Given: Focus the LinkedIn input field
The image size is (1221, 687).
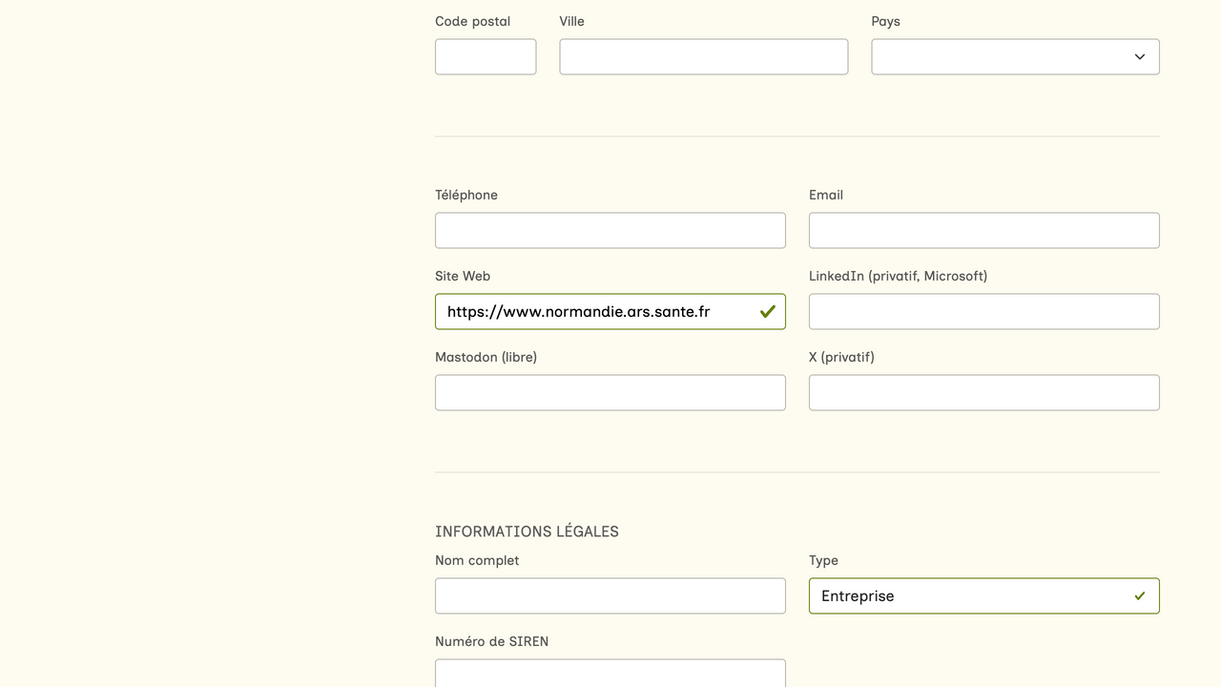Looking at the screenshot, I should point(983,312).
